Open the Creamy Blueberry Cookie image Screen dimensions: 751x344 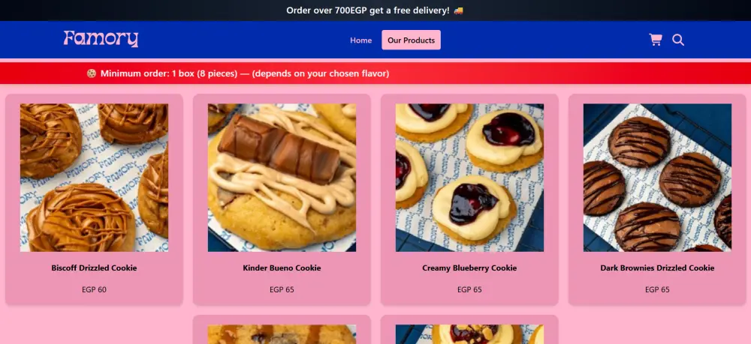(469, 178)
